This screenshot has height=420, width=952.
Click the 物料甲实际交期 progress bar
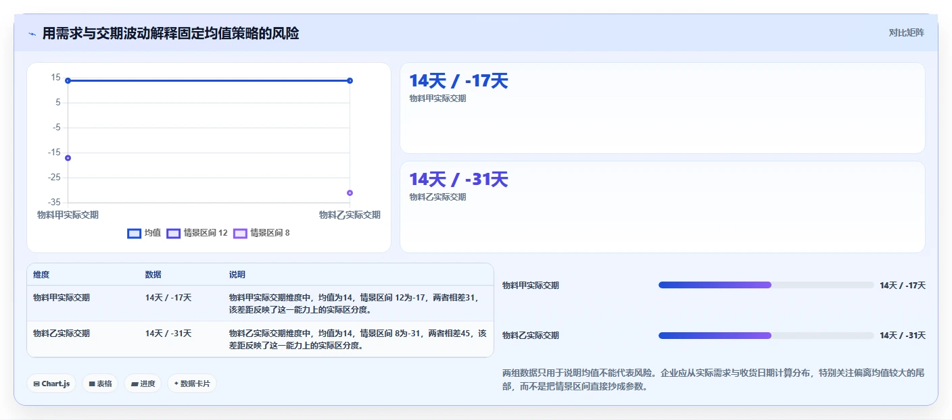click(x=766, y=285)
